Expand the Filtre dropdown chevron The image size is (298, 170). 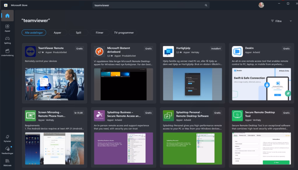point(290,21)
